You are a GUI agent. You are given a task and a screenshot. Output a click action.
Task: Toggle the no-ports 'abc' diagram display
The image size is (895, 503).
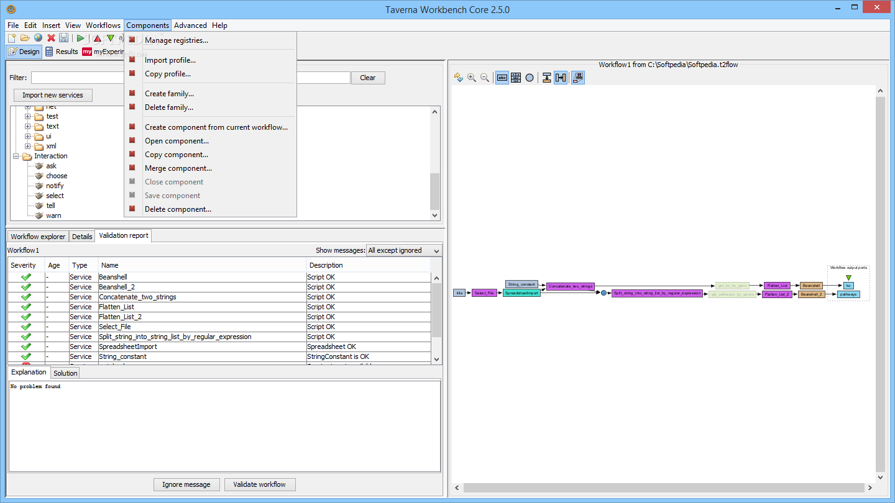tap(502, 78)
